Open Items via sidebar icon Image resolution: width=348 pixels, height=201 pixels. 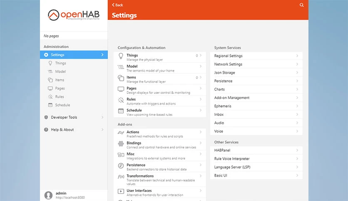tap(50, 80)
